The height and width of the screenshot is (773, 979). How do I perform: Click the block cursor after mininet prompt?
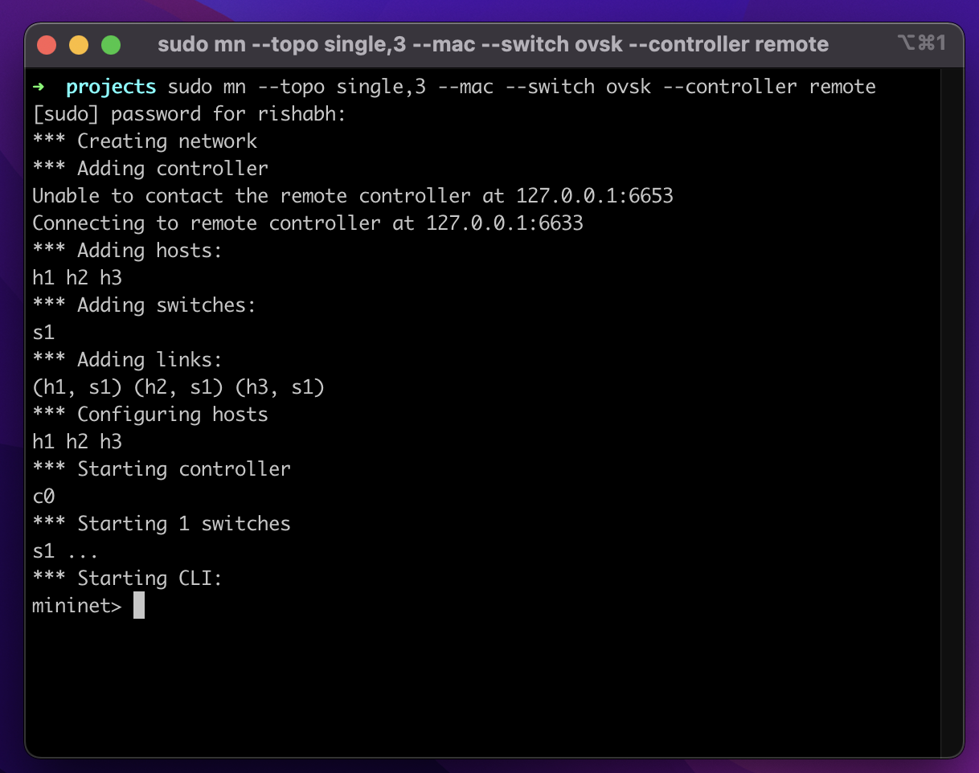139,606
